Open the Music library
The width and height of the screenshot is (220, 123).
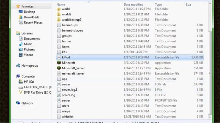pos(28,44)
